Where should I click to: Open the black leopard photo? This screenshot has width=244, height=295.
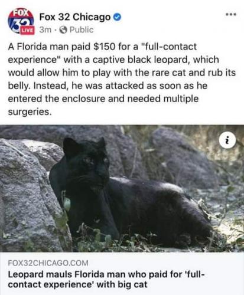(122, 188)
